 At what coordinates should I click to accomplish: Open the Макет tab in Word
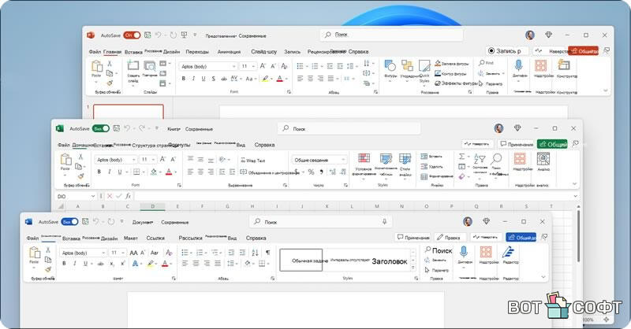pyautogui.click(x=130, y=238)
